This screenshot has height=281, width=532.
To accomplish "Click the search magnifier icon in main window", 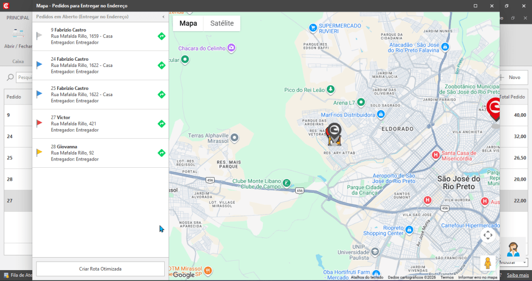I will click(x=10, y=77).
